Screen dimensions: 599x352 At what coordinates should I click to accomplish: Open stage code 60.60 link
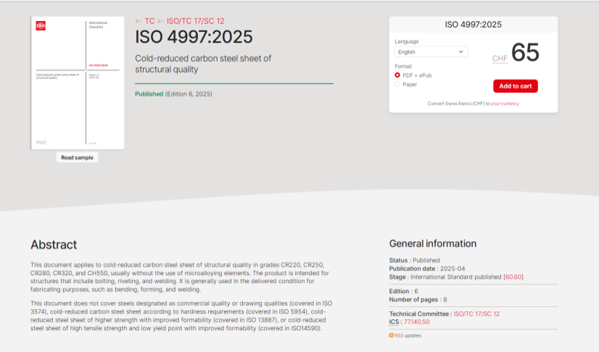point(513,277)
